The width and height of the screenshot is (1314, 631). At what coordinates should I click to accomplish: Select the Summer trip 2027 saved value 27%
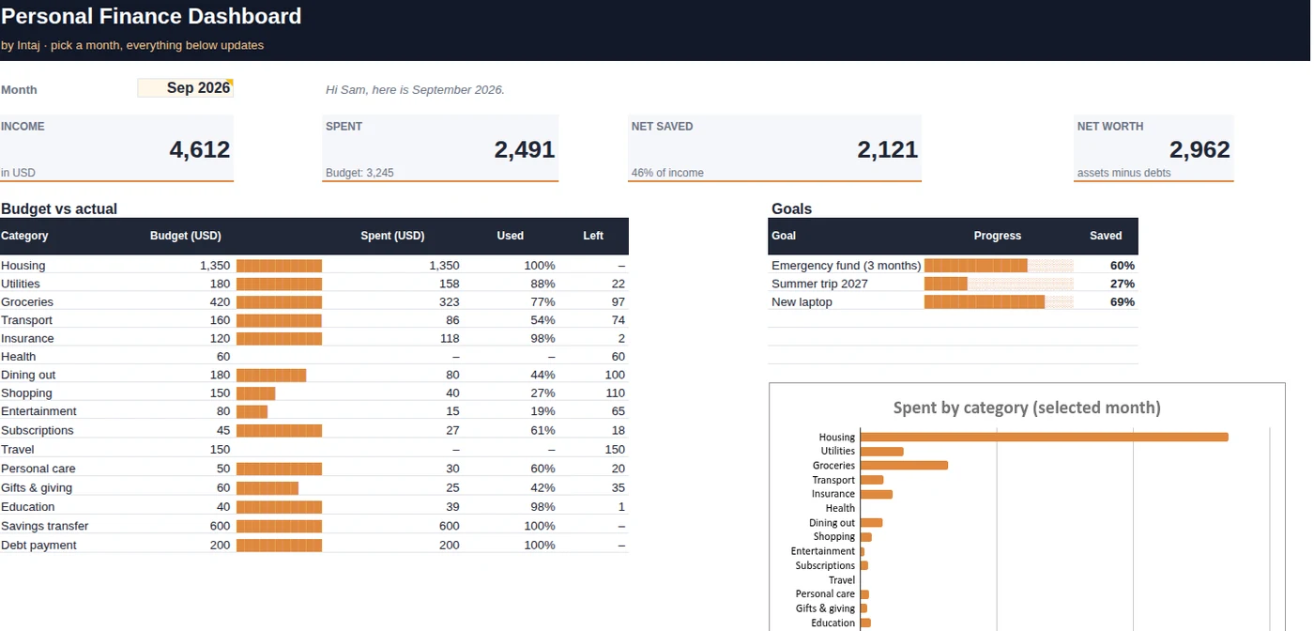coord(1123,284)
